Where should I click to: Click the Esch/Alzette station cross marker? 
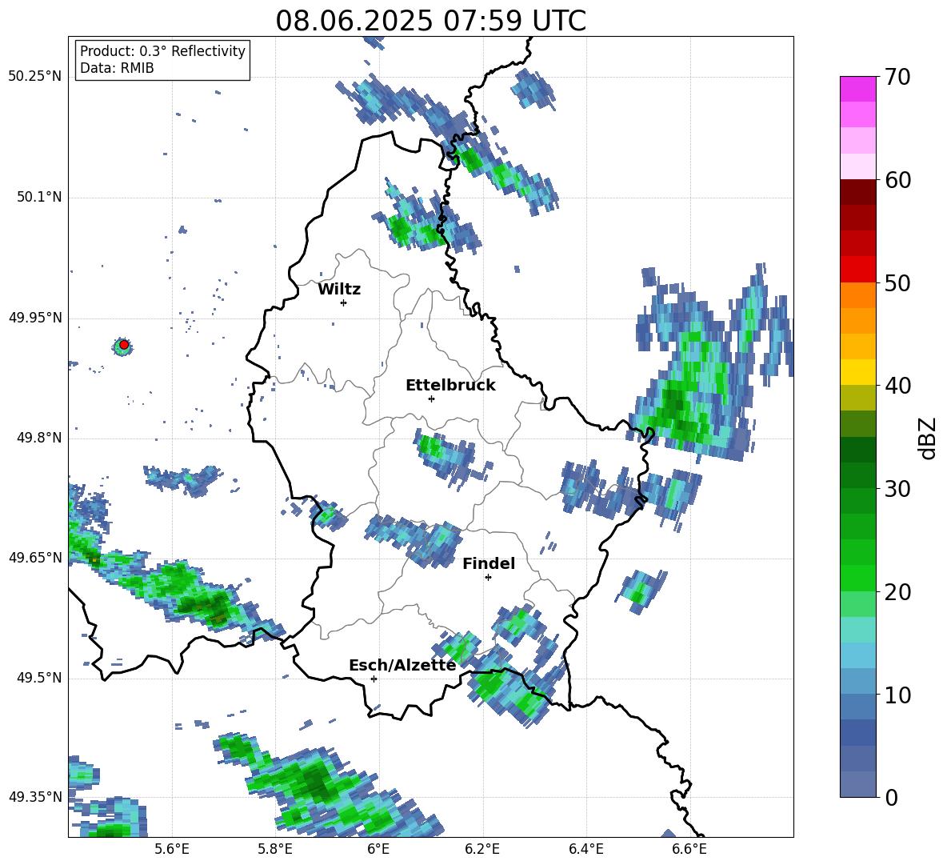[x=374, y=679]
